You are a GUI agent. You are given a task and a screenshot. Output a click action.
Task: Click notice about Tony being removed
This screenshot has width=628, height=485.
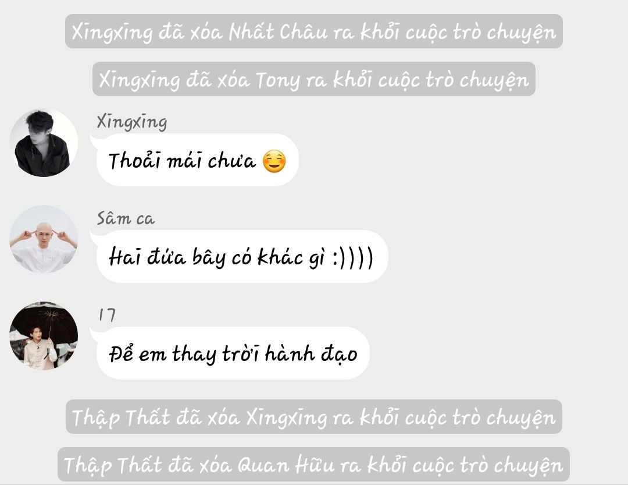[x=314, y=79]
